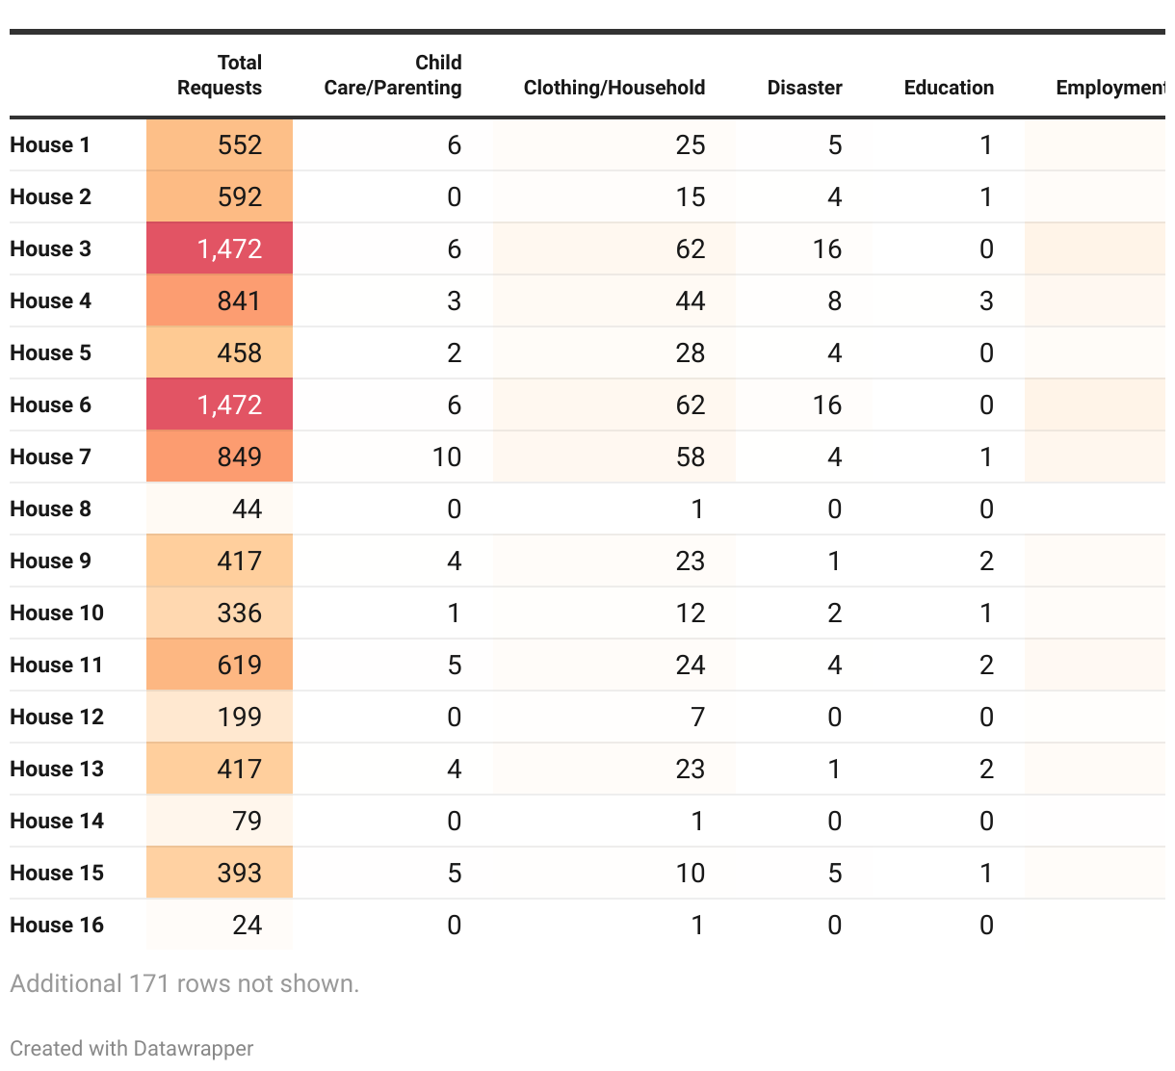Screen dimensions: 1175x1071
Task: Click House 8 total requests cell 44
Action: [x=220, y=509]
